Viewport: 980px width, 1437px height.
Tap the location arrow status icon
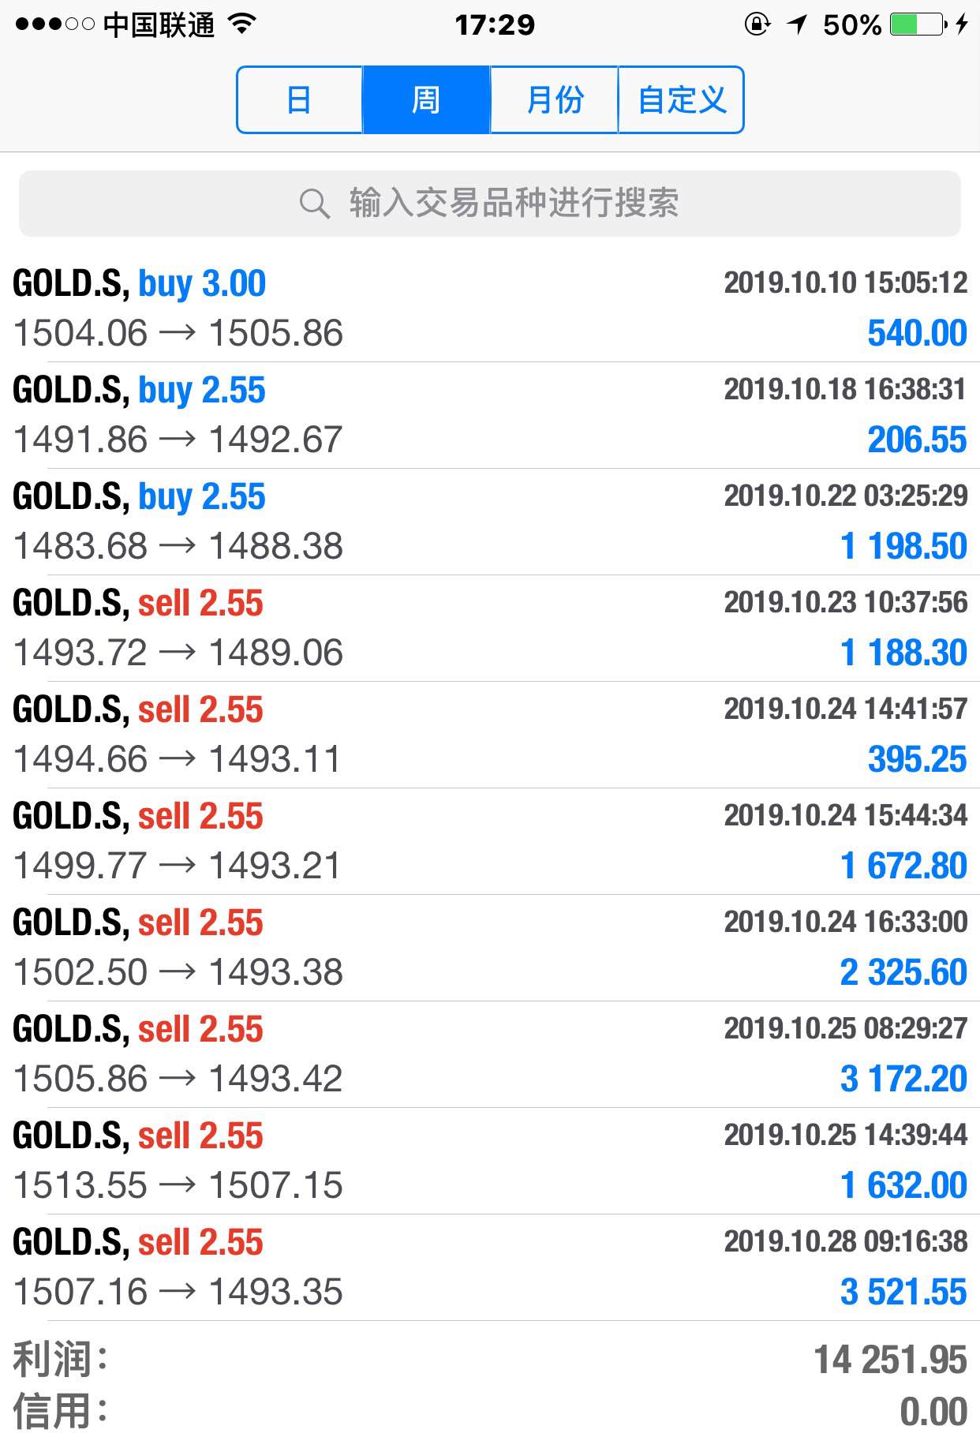[798, 24]
